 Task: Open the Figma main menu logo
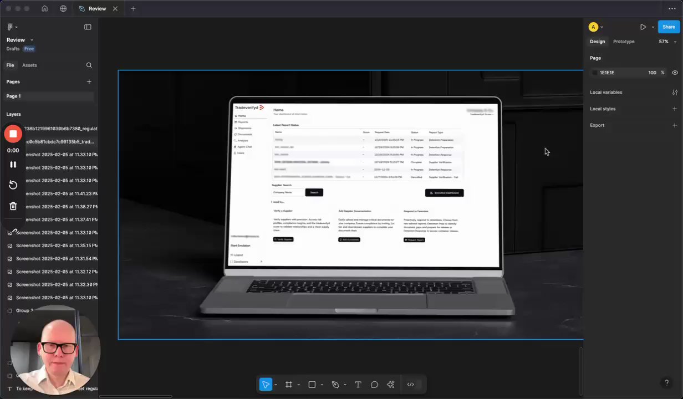(x=10, y=27)
